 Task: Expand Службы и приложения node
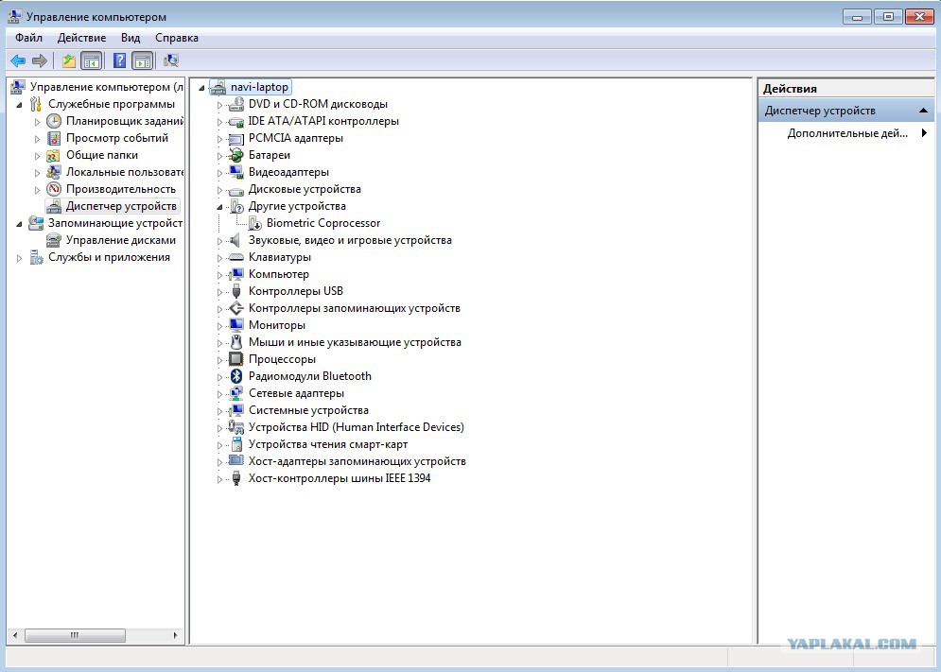point(19,258)
